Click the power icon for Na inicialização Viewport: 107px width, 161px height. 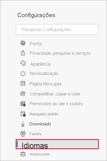pos(23,73)
